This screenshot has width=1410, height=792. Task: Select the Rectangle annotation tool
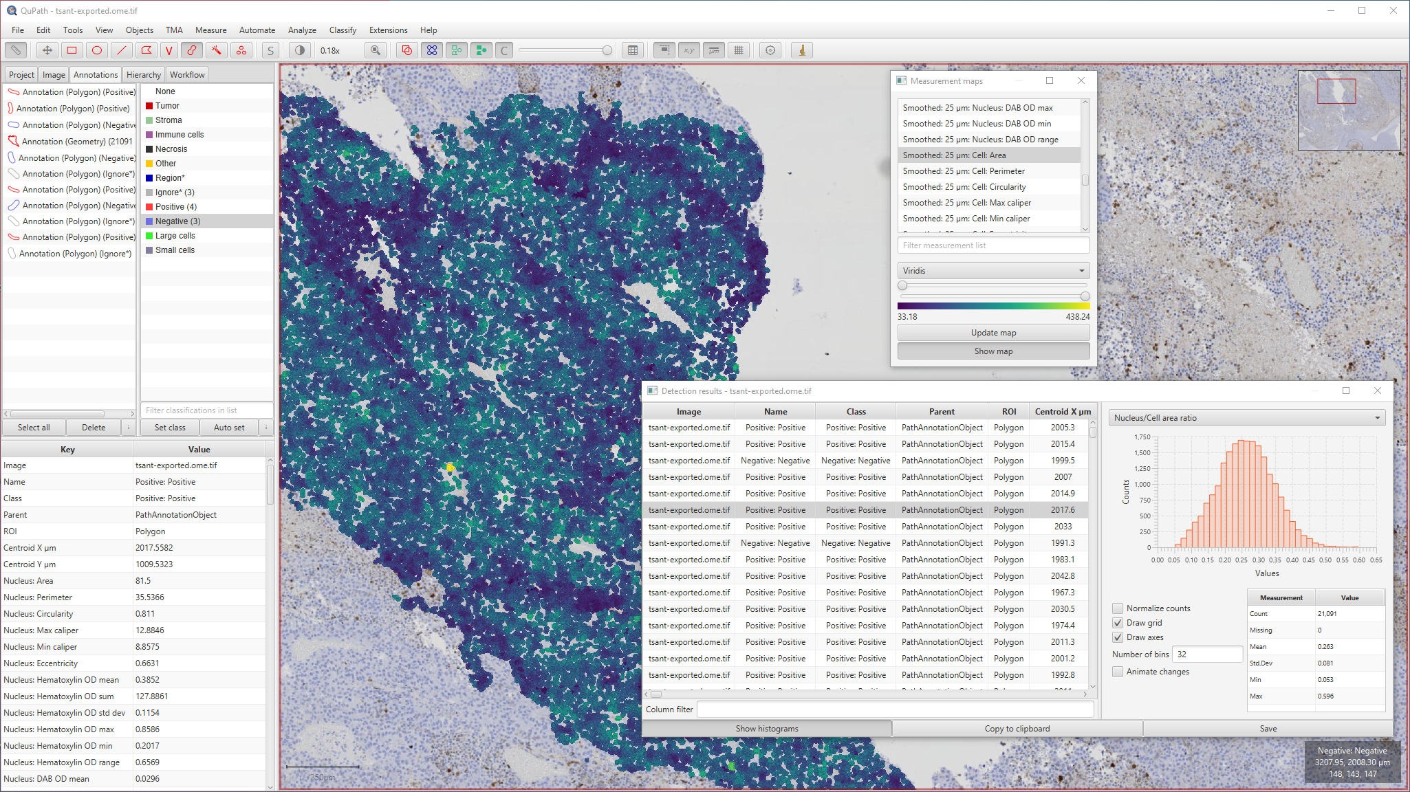[72, 50]
